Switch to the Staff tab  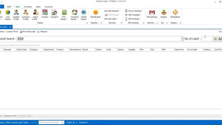coord(9,7)
